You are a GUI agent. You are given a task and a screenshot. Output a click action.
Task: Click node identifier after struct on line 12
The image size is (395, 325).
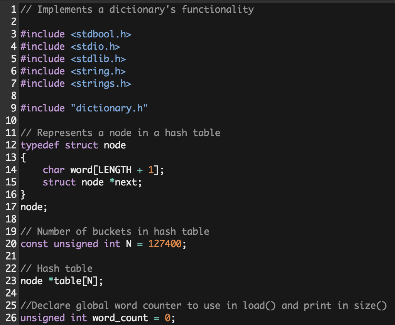tap(115, 145)
